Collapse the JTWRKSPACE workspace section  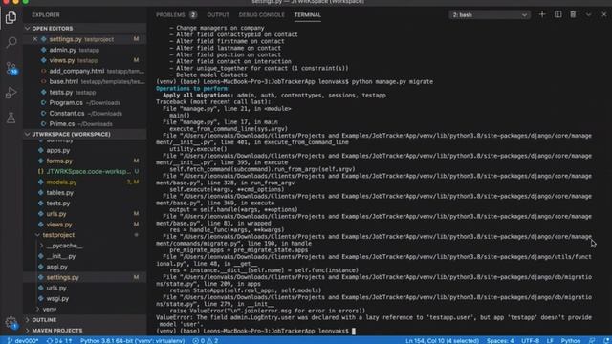[85, 134]
